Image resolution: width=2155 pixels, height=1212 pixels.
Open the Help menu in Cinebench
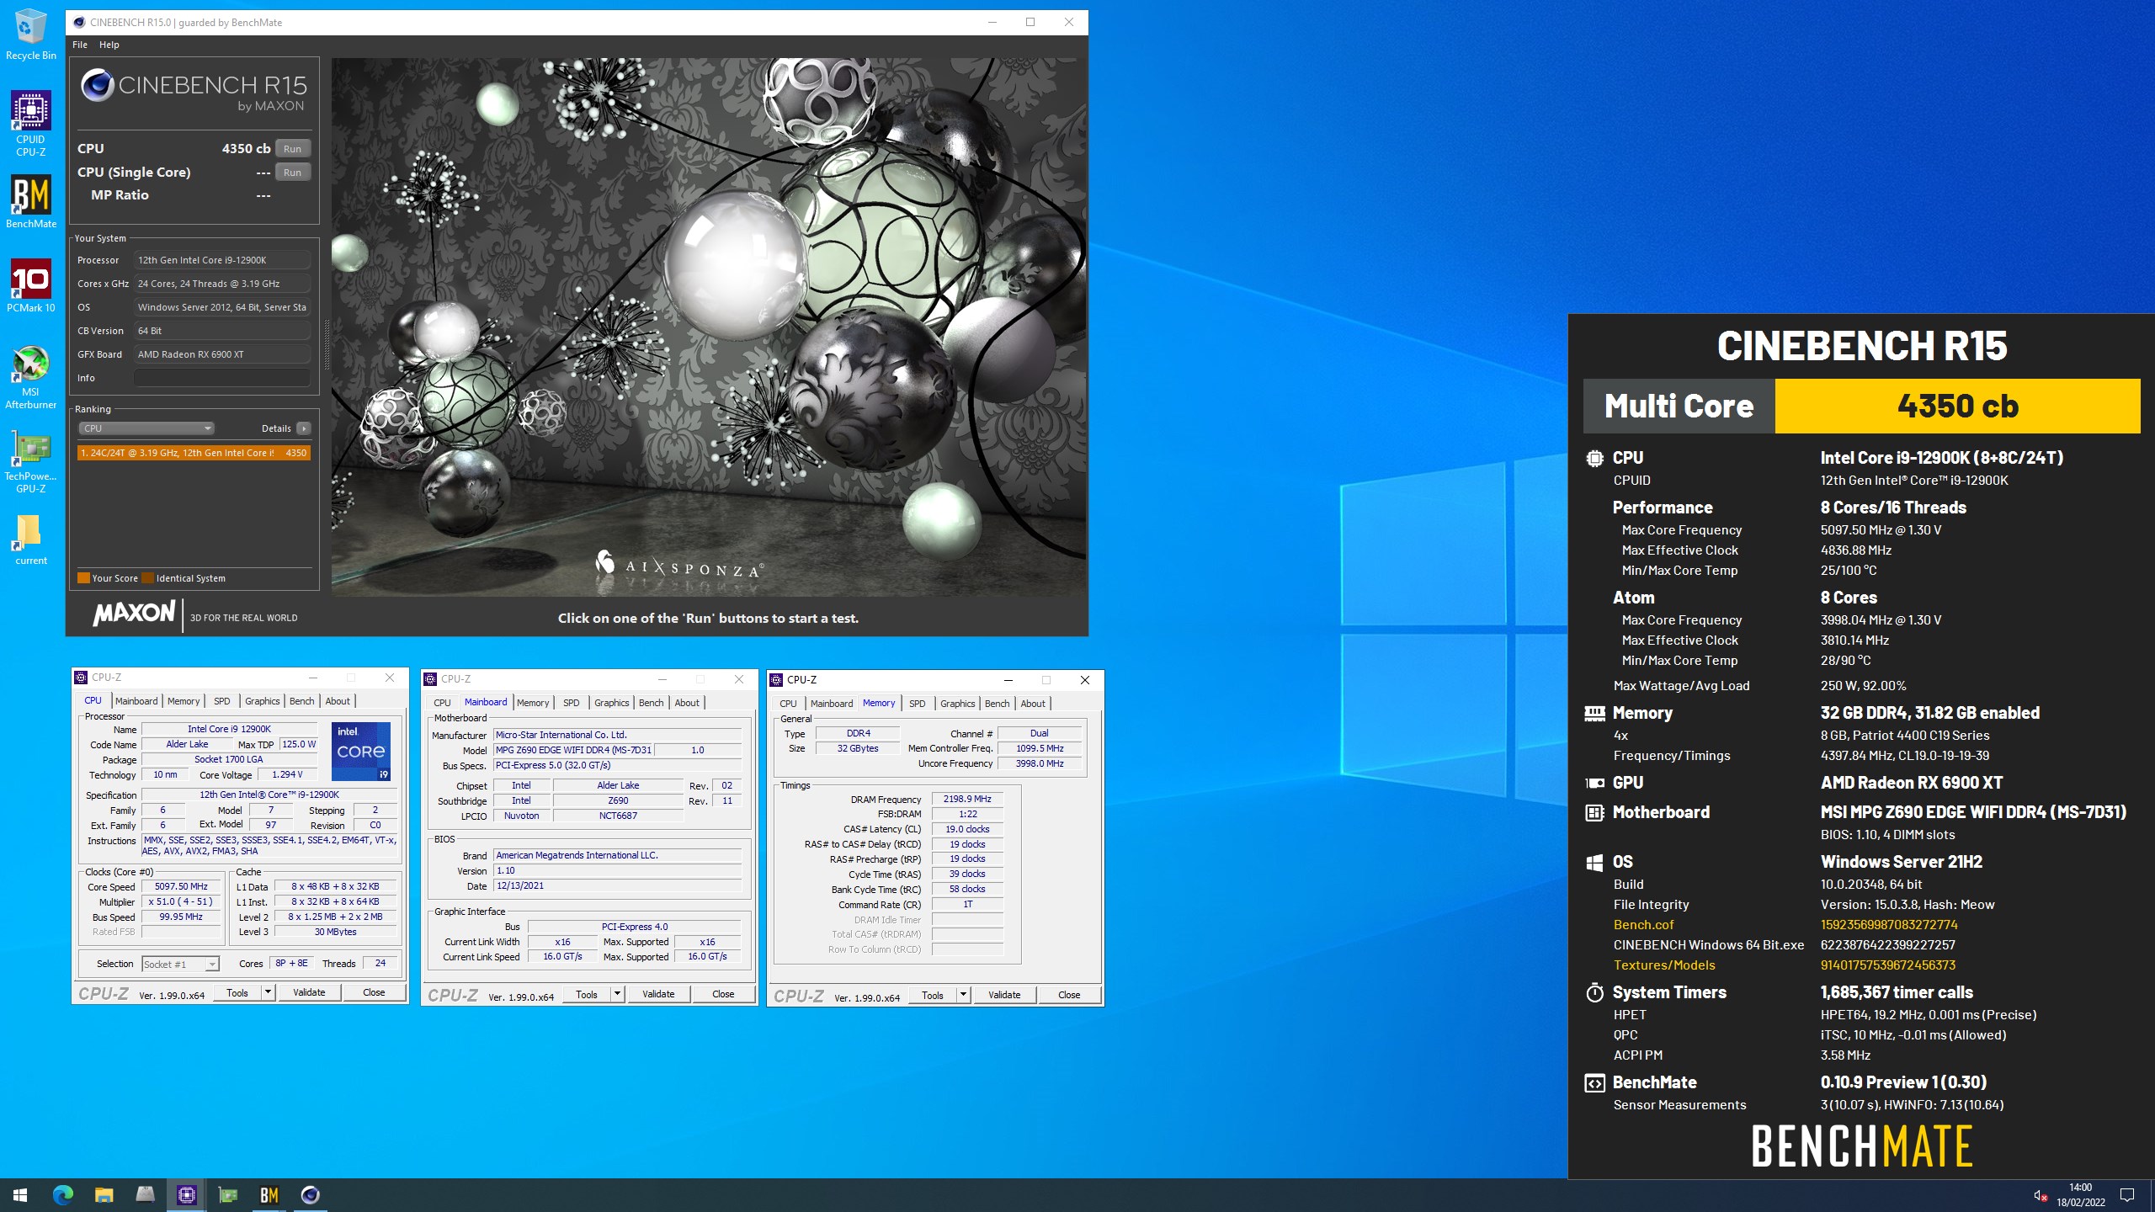pyautogui.click(x=109, y=45)
